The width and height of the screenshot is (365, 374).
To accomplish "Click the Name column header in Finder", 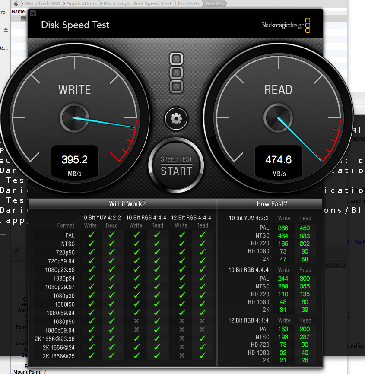I will click(18, 11).
